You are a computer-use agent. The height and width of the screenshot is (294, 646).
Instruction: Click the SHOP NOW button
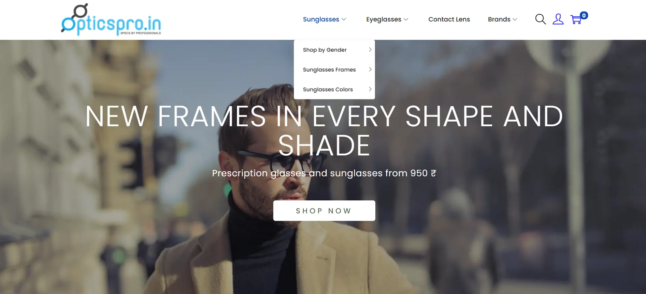[324, 211]
